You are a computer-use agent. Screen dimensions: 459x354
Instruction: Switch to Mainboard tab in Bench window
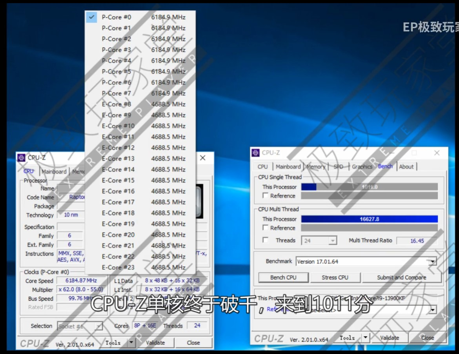coord(288,167)
